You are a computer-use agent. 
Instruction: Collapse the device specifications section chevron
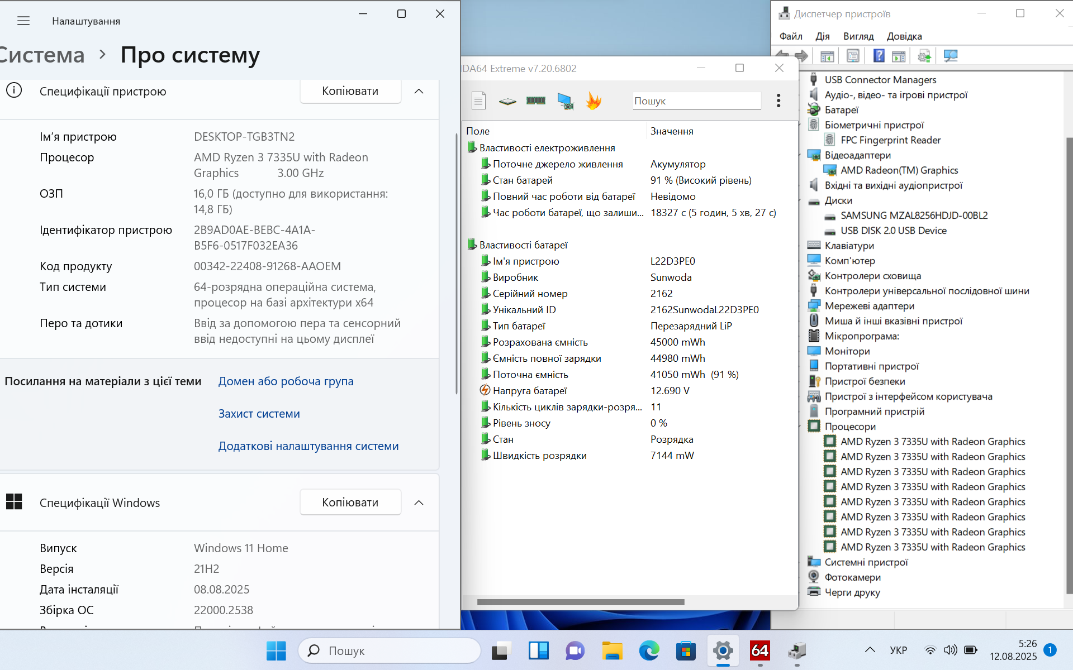coord(419,91)
